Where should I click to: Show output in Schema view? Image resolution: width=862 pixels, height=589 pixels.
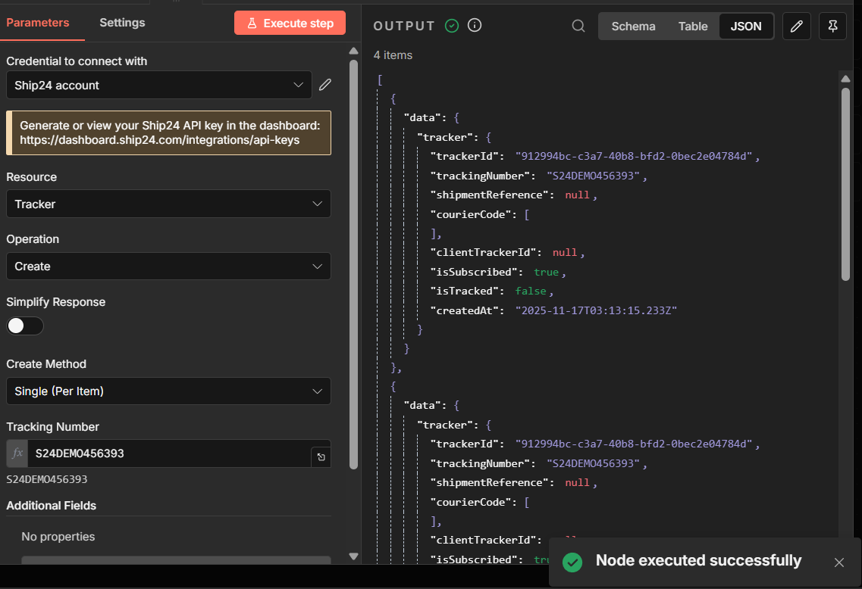click(x=633, y=26)
